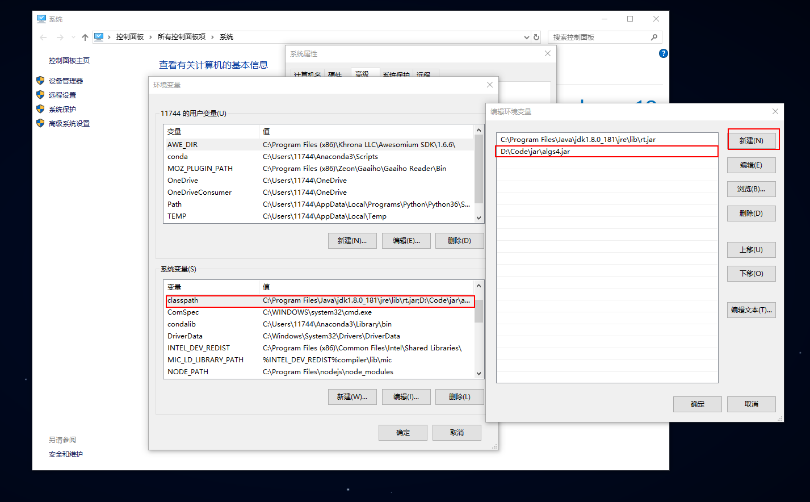Click the Device Manager shield icon
The height and width of the screenshot is (502, 810).
pos(40,81)
